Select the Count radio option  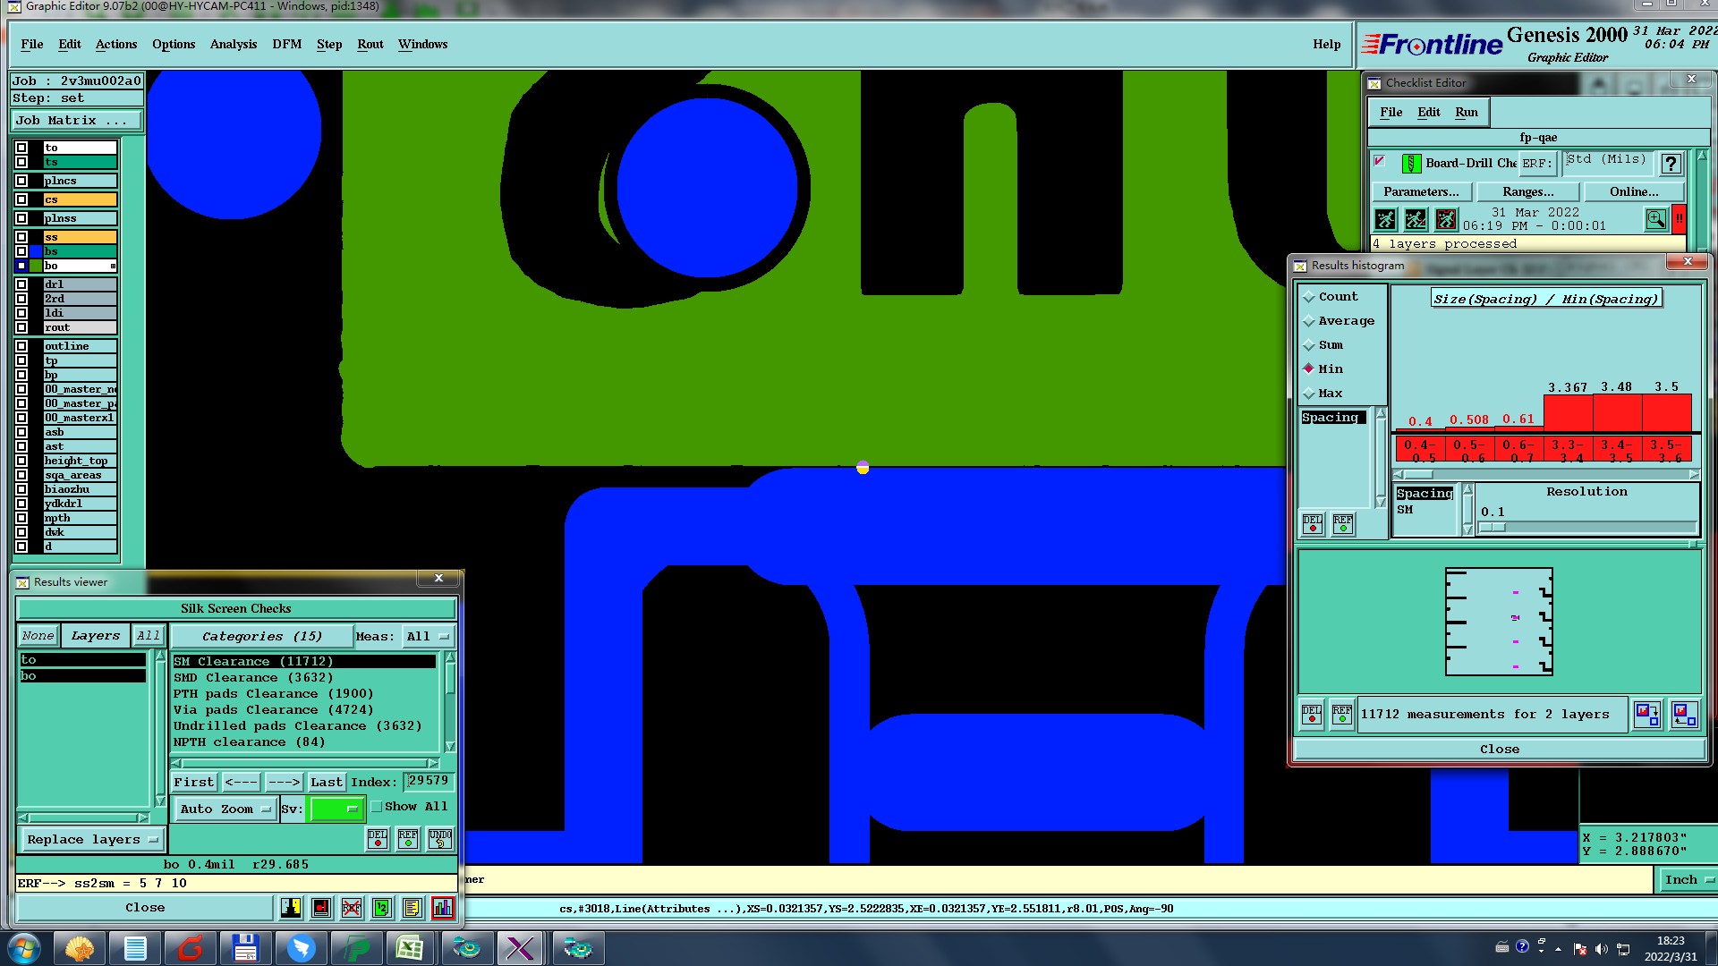click(x=1309, y=297)
